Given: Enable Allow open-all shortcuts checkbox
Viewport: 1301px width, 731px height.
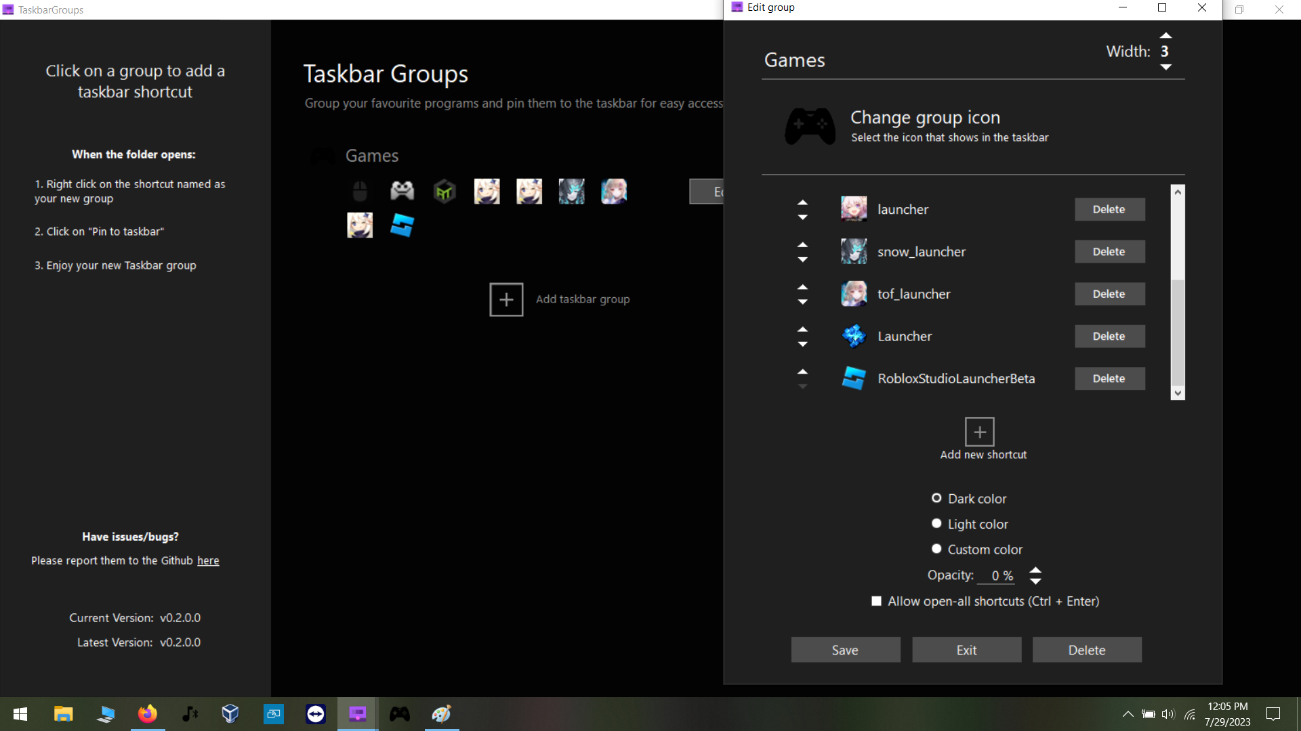Looking at the screenshot, I should 876,600.
